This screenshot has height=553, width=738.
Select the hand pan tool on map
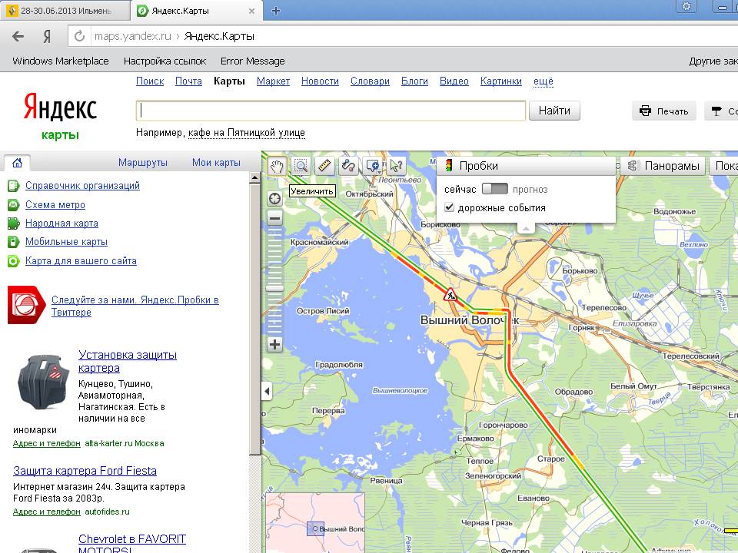click(x=277, y=166)
